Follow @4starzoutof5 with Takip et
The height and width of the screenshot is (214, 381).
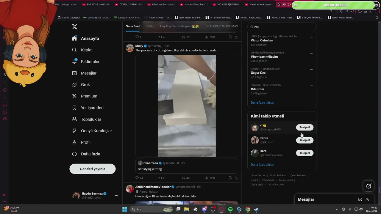click(305, 127)
